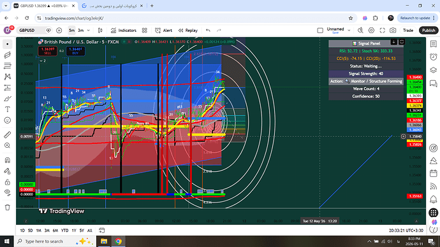Click the Publish button
The width and height of the screenshot is (440, 247).
coord(429,31)
